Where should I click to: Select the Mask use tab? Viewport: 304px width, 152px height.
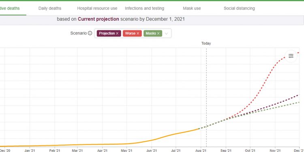click(192, 9)
